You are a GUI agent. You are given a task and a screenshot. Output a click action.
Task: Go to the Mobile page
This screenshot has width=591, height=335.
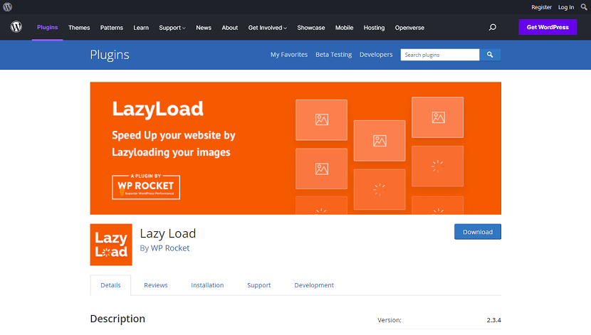(344, 28)
